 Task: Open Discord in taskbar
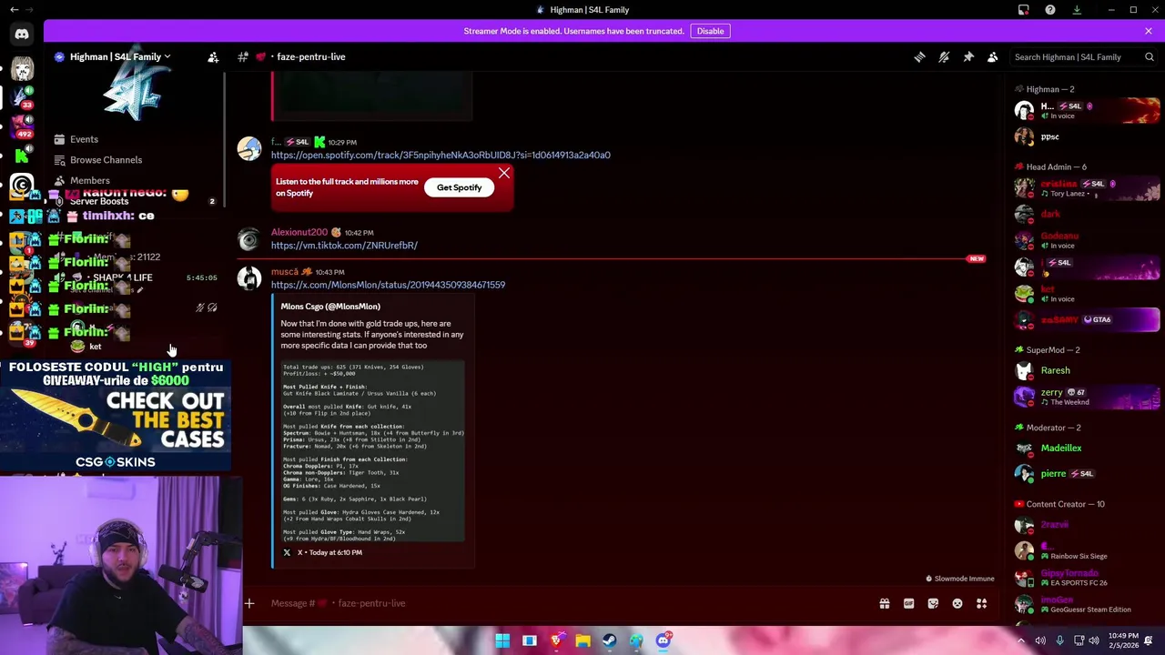664,640
